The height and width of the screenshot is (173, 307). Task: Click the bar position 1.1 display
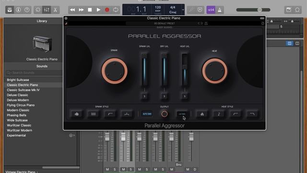[141, 9]
